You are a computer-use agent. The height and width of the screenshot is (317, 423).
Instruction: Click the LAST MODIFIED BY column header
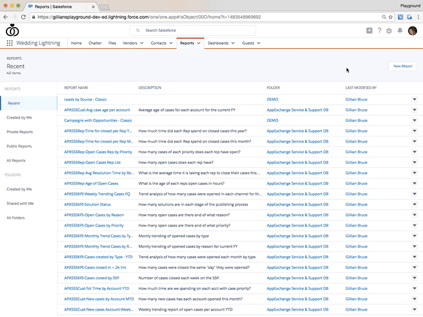click(x=361, y=88)
